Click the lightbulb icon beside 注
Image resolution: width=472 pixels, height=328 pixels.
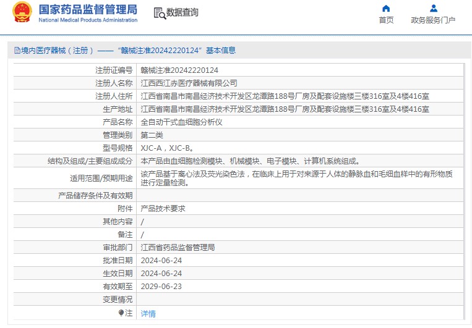(121, 313)
